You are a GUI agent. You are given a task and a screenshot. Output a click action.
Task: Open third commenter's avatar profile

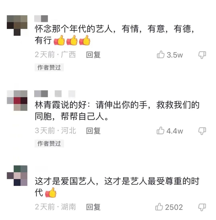[x=17, y=175]
